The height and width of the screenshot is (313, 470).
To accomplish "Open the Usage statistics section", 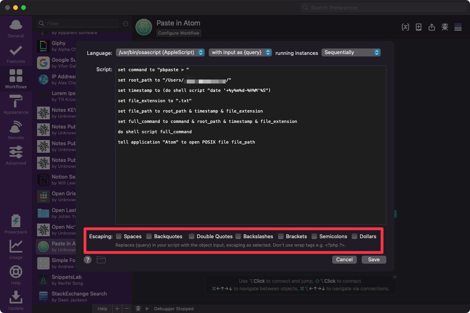I will (x=16, y=250).
